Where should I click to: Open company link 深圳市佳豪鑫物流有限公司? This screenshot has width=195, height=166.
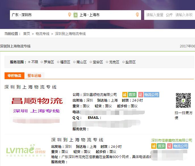(x=172, y=140)
